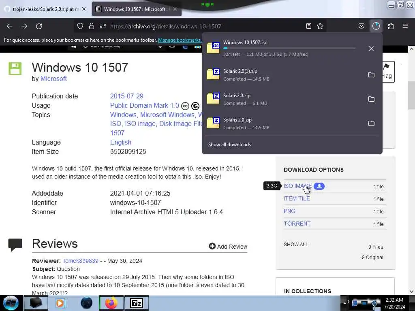
Task: Open extensions puzzle icon
Action: (391, 26)
